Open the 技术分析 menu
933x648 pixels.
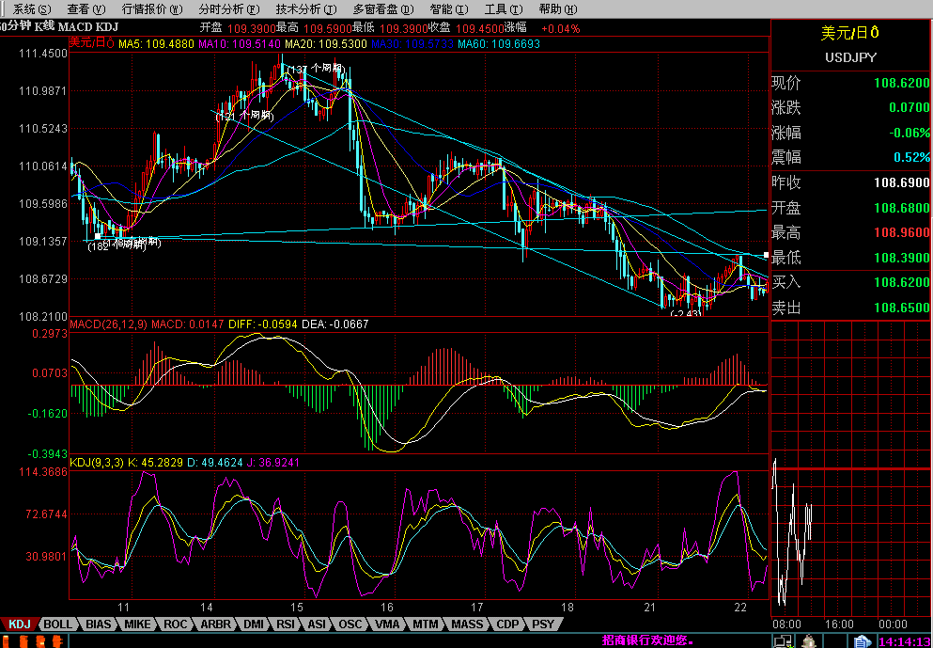point(305,8)
